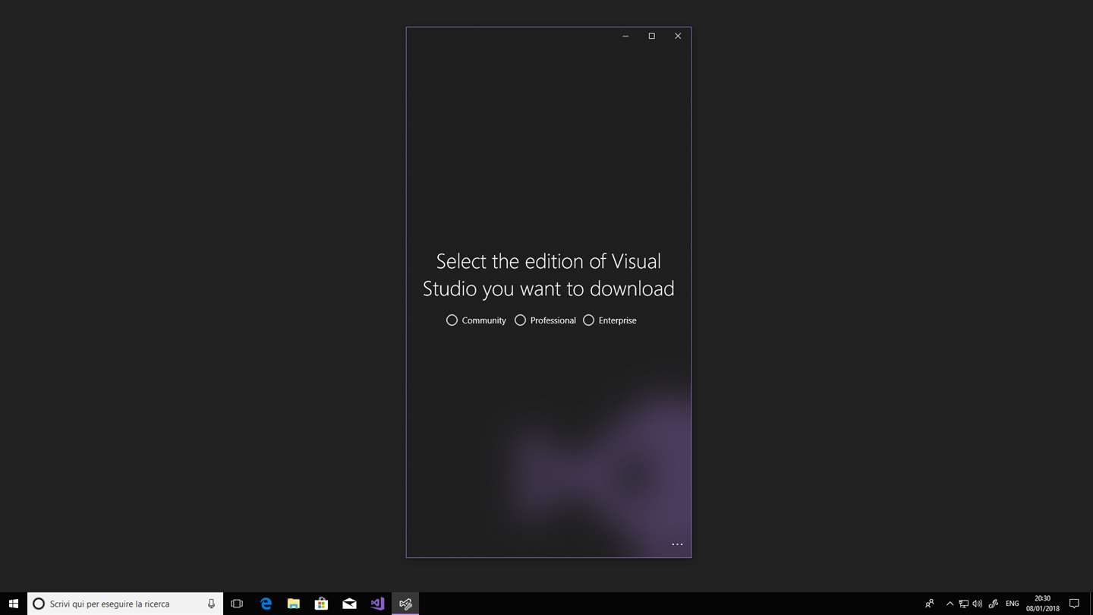Launch Microsoft Edge from the taskbar

[x=266, y=604]
